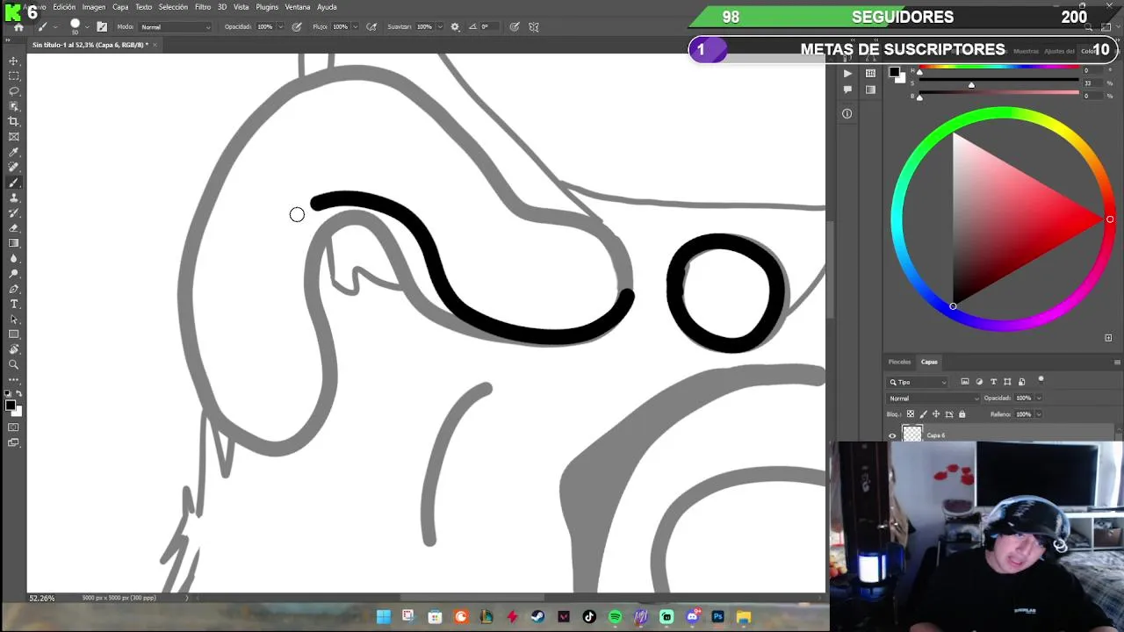Viewport: 1124px width, 632px height.
Task: Expand the Suavizar dropdown arrow
Action: point(439,27)
